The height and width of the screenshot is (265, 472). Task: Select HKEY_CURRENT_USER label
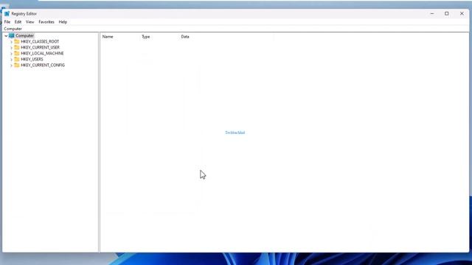pos(41,47)
